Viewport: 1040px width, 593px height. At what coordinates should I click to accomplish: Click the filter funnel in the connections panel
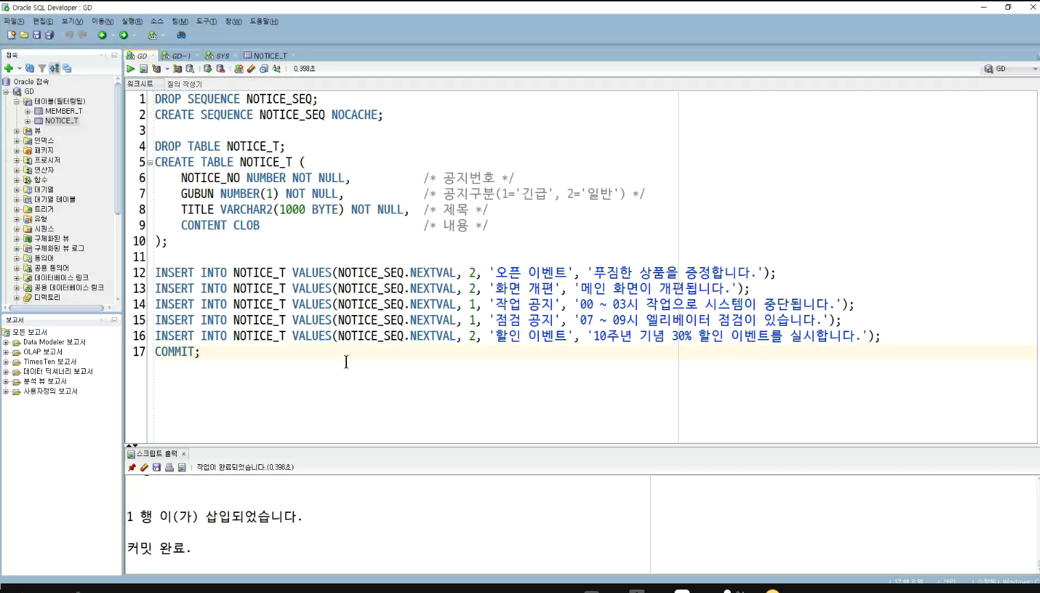pyautogui.click(x=42, y=68)
